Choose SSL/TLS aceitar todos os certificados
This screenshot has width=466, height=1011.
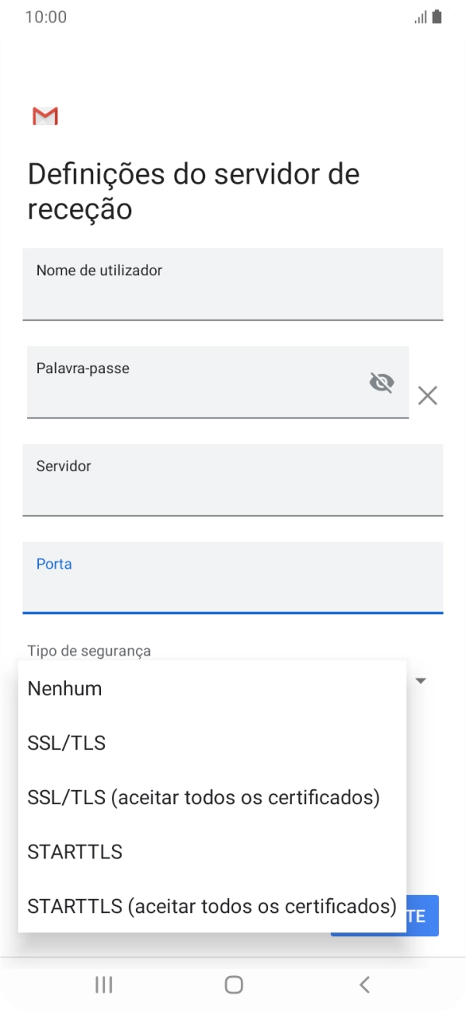203,797
